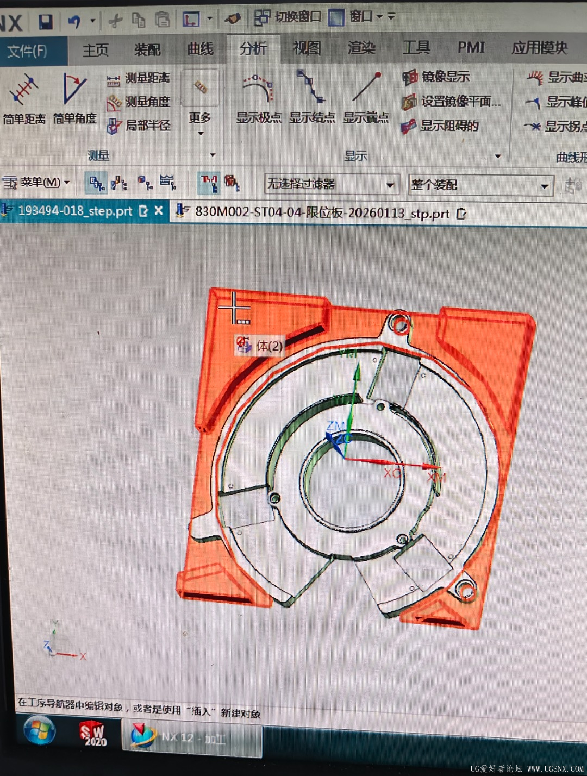Close the 193494-018_step.prt tab
The height and width of the screenshot is (776, 587).
(x=159, y=210)
